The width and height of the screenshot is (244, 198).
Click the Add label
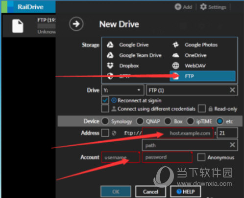187,7
